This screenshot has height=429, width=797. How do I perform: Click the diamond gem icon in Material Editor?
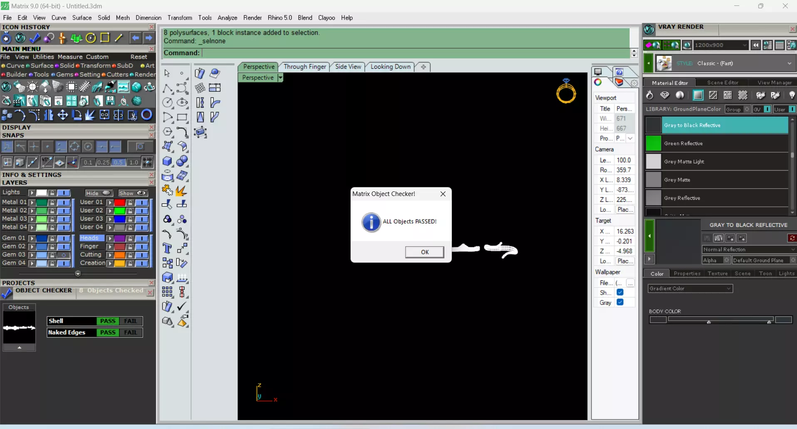[665, 95]
